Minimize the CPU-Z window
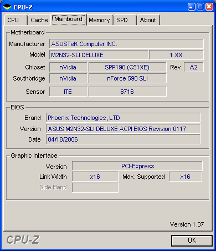Image resolution: width=216 pixels, height=251 pixels. 192,7
